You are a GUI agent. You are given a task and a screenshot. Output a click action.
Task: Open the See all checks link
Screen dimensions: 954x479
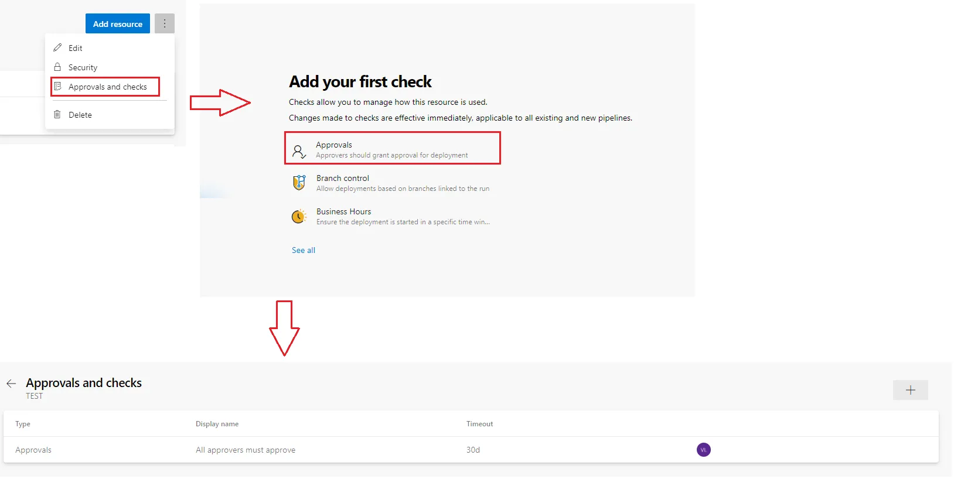(x=304, y=250)
